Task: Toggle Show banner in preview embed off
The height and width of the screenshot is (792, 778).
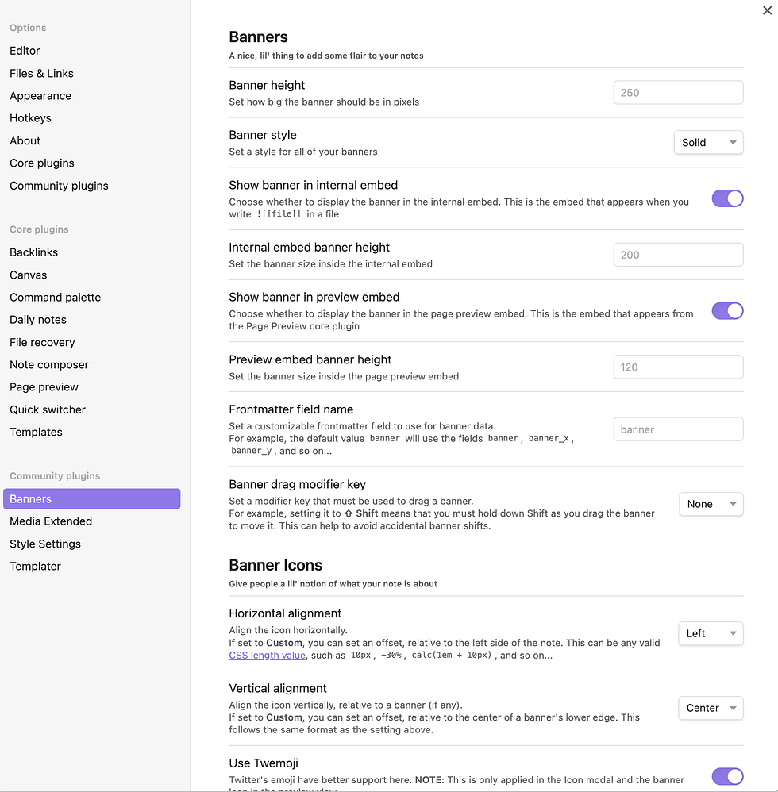Action: tap(727, 310)
